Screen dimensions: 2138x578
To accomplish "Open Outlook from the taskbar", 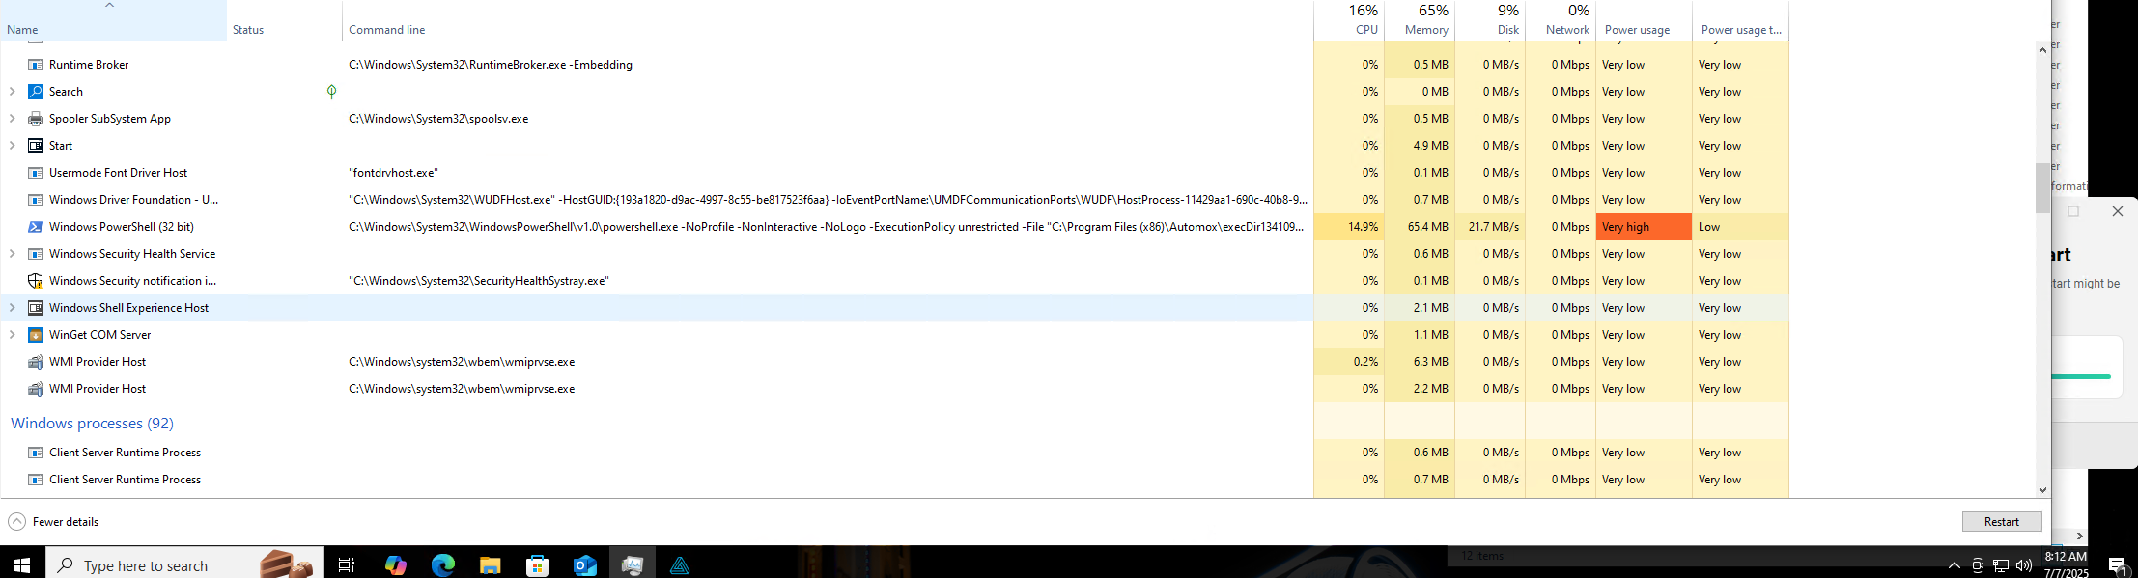I will tap(585, 565).
